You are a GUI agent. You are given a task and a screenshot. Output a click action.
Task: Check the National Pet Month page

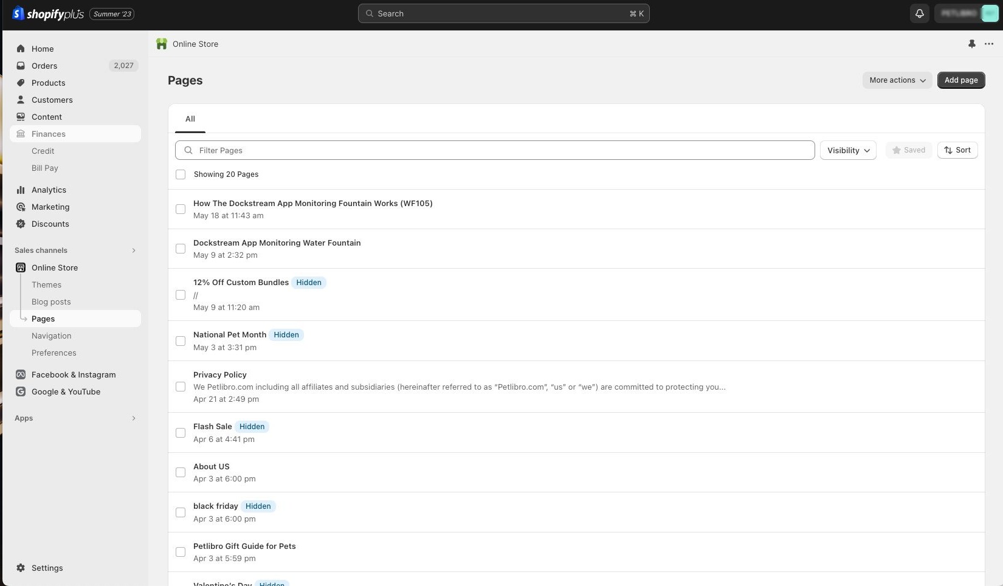point(181,341)
